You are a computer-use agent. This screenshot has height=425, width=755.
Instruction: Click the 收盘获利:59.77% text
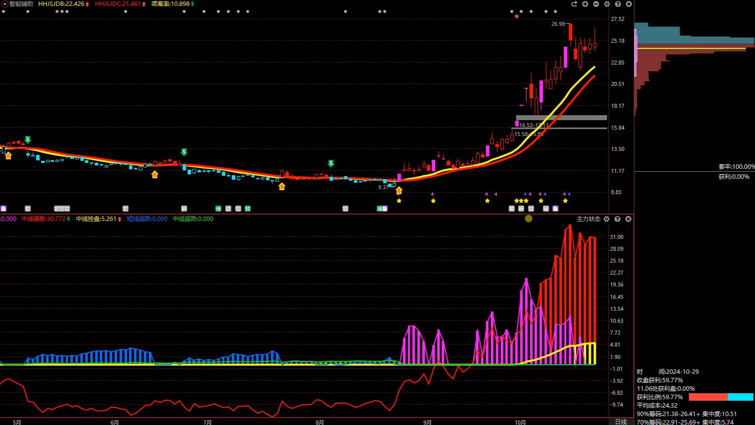pos(660,380)
